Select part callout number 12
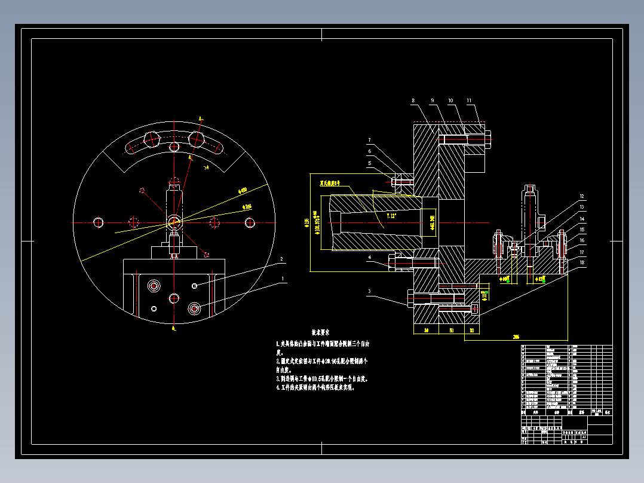Image resolution: width=644 pixels, height=483 pixels. pos(582,197)
